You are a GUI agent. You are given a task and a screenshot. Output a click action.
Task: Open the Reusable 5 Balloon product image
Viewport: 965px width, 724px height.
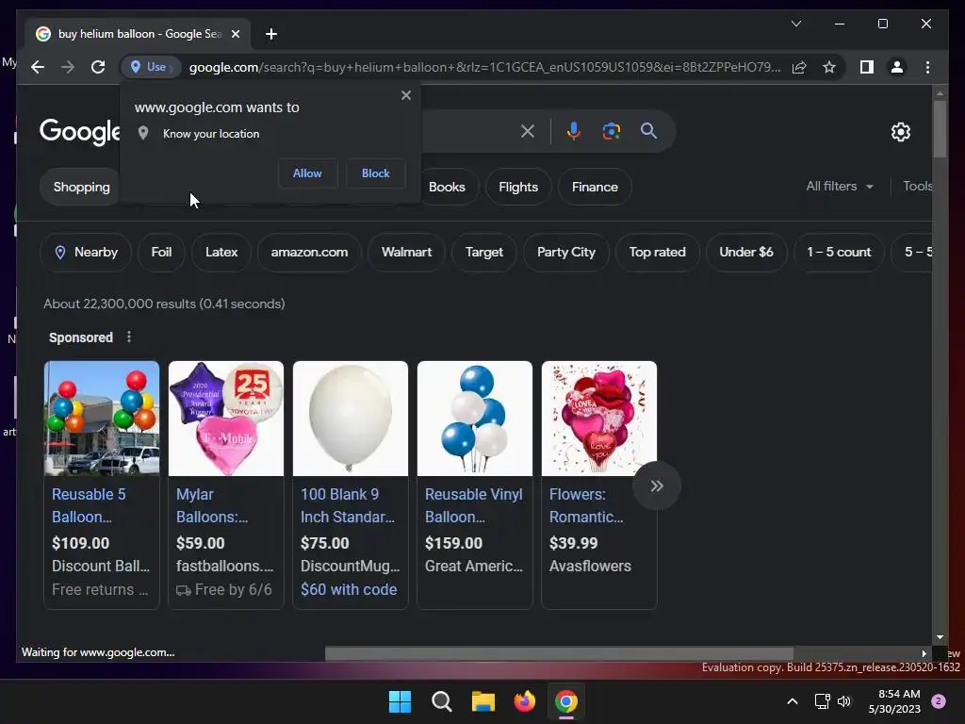pos(102,419)
